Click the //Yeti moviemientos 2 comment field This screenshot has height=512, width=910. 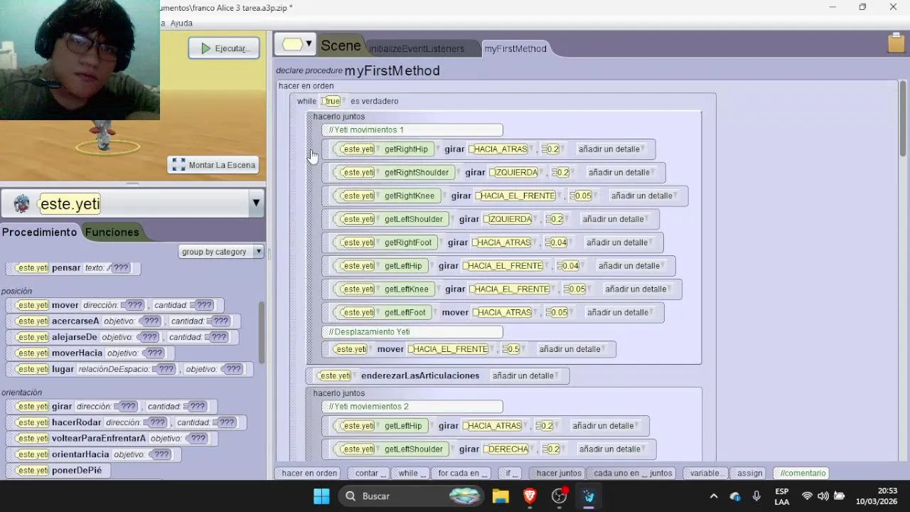(x=412, y=407)
